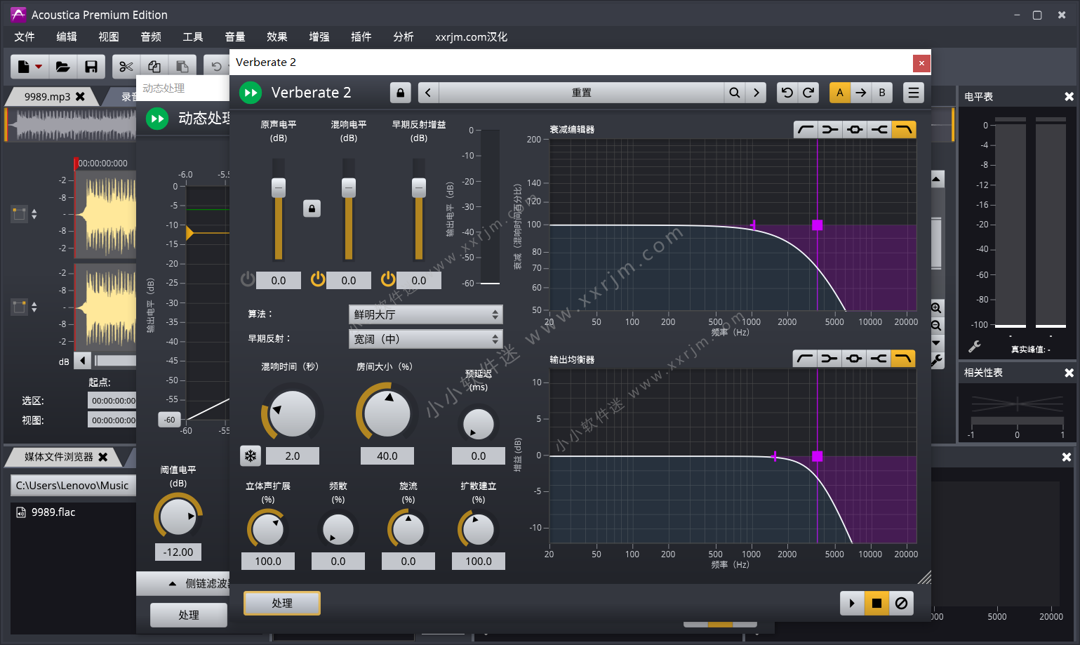Screen dimensions: 1080x645
Task: Switch to the 9989.mp3 tab
Action: [x=47, y=97]
